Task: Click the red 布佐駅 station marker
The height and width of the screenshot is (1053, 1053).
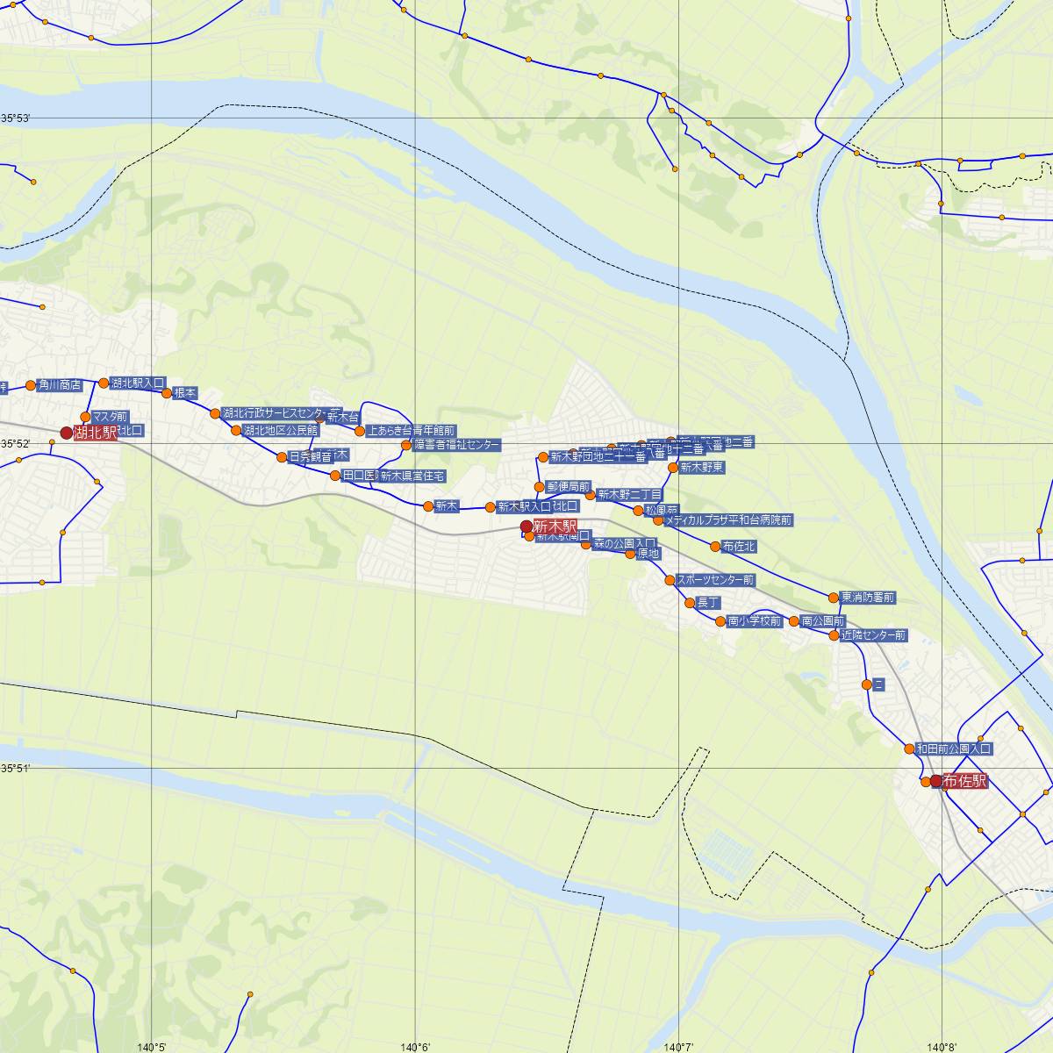Action: coord(936,781)
